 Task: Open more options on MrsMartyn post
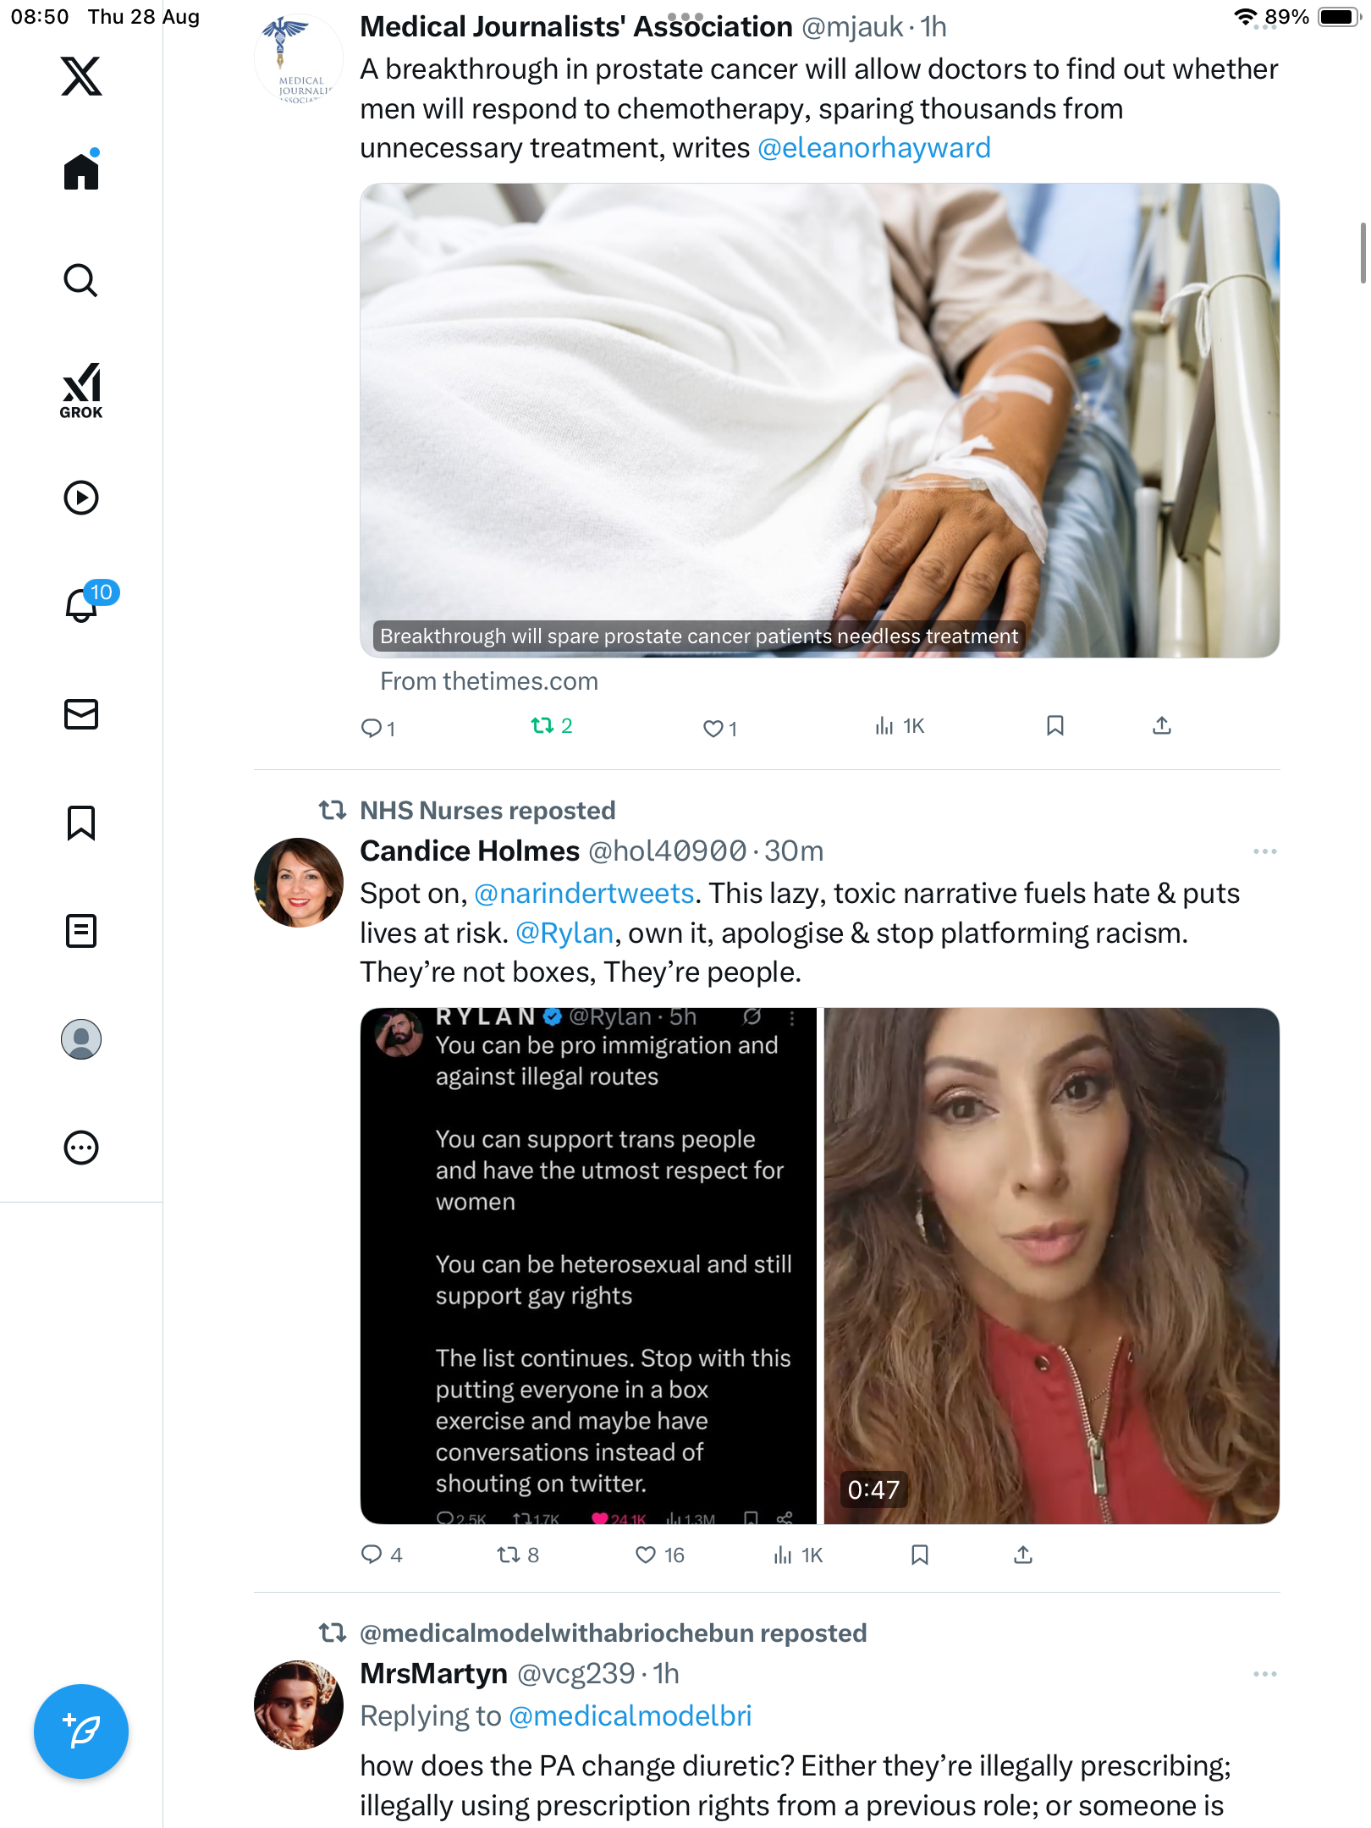(1264, 1674)
